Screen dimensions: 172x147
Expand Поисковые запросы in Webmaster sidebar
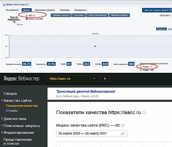(2, 126)
